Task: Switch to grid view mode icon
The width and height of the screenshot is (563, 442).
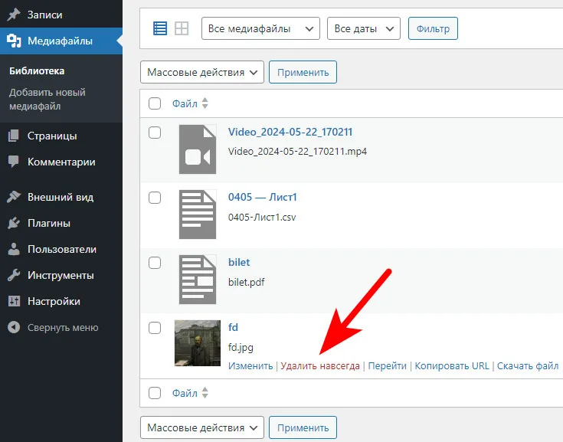Action: click(x=182, y=28)
